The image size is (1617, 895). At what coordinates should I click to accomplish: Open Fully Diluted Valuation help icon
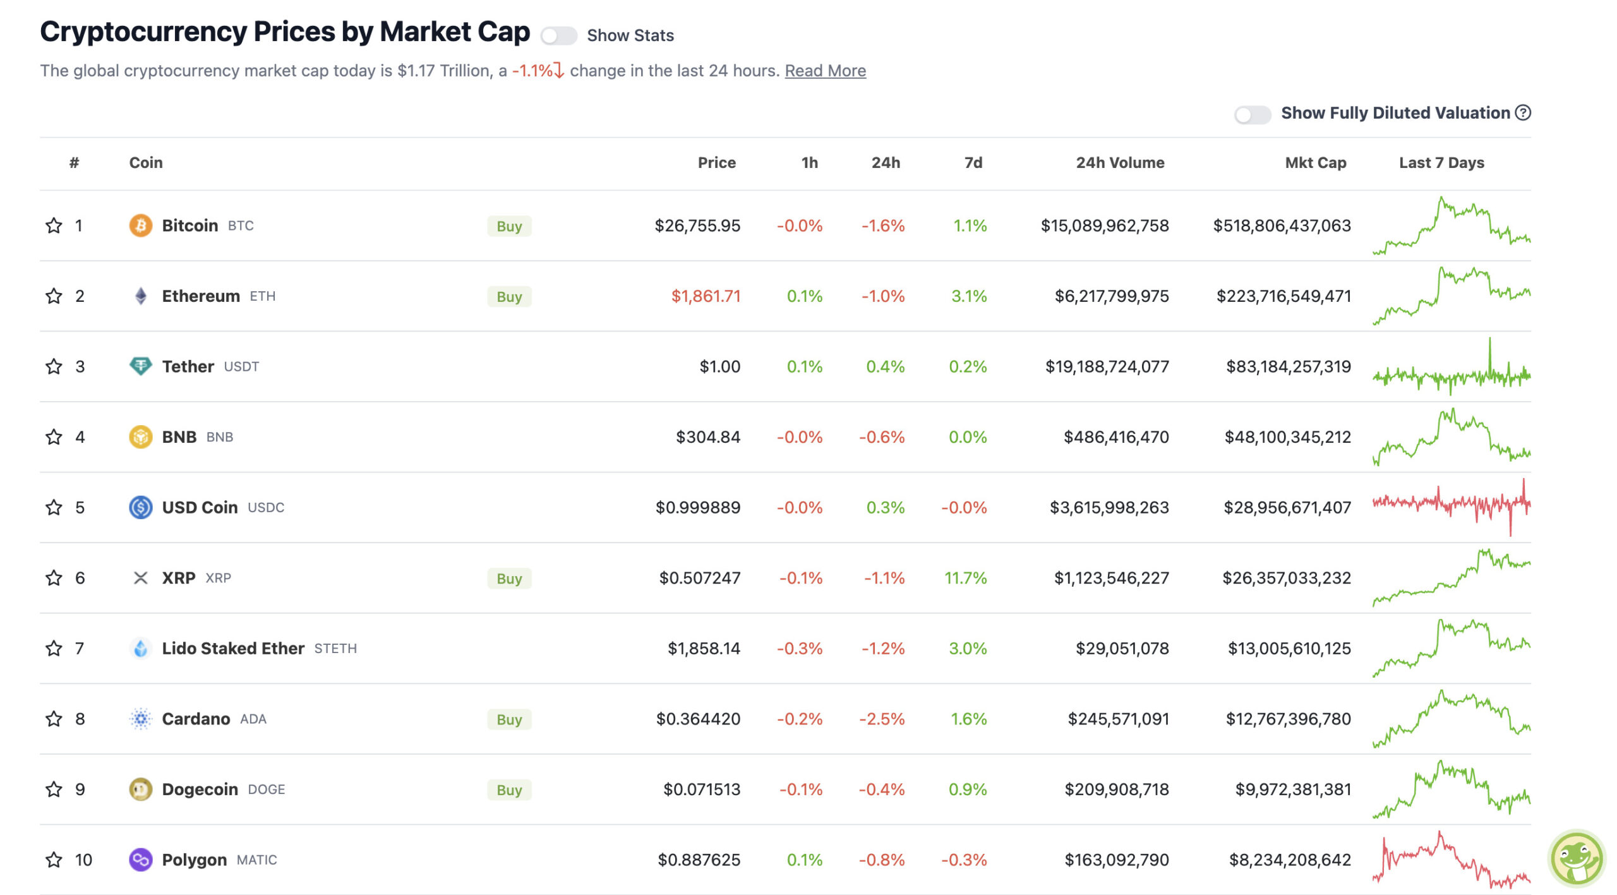[1524, 112]
